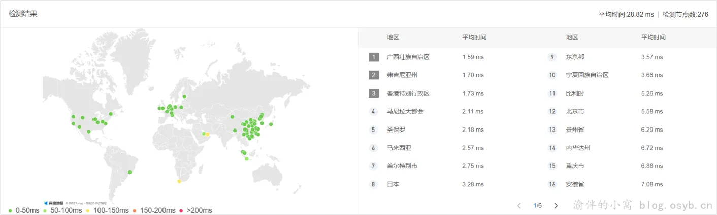The height and width of the screenshot is (215, 717).
Task: Select the 比利时 region name
Action: tap(575, 94)
